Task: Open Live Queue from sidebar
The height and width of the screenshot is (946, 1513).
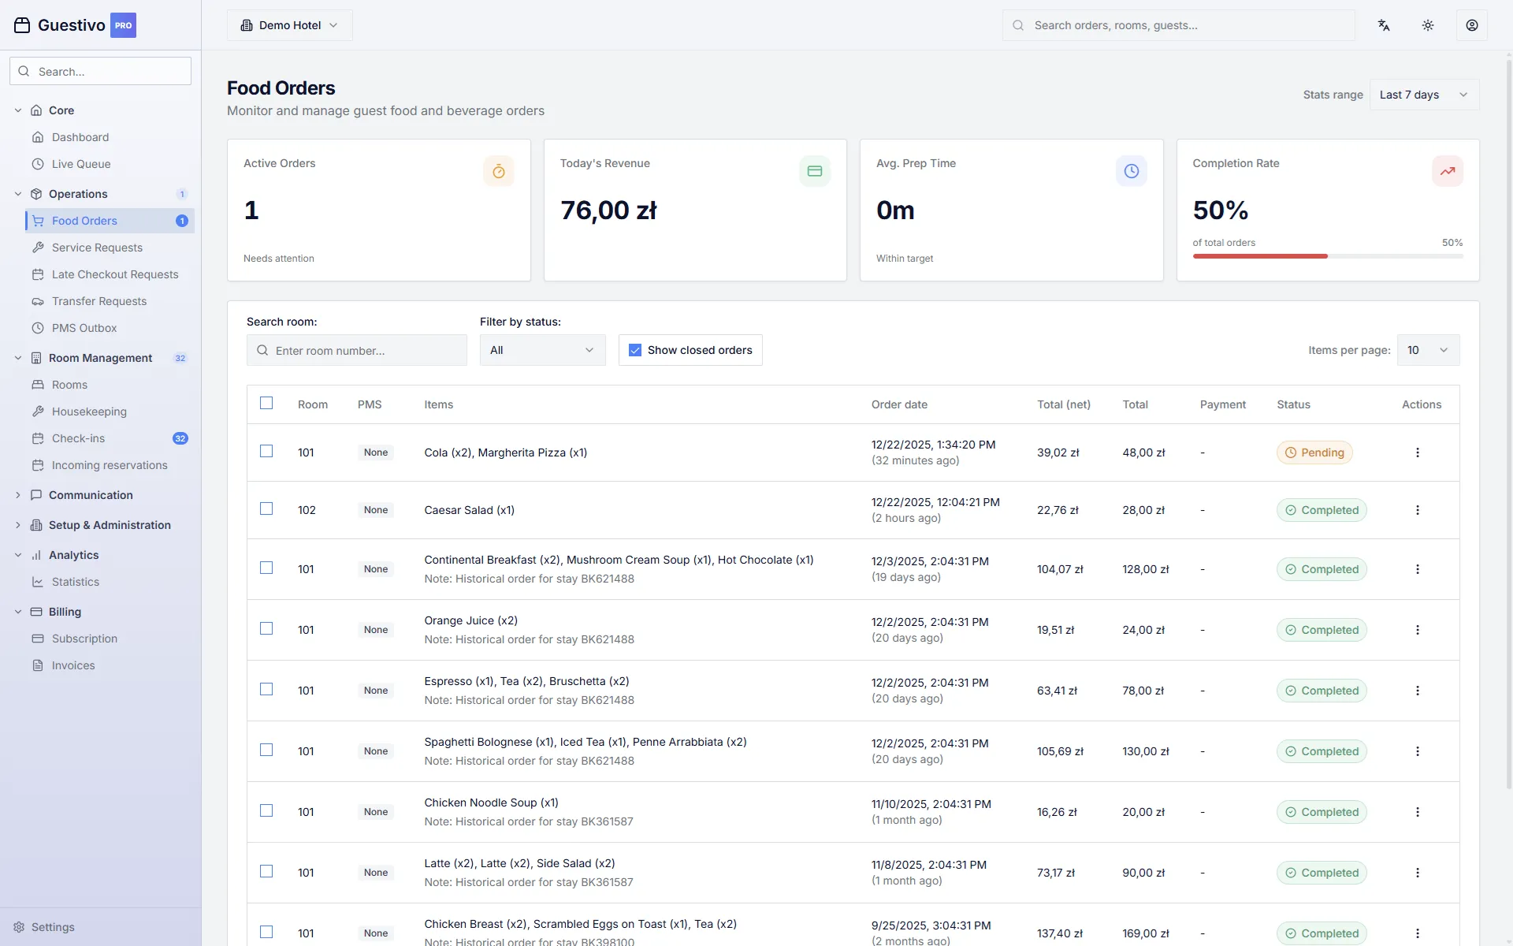Action: coord(81,164)
